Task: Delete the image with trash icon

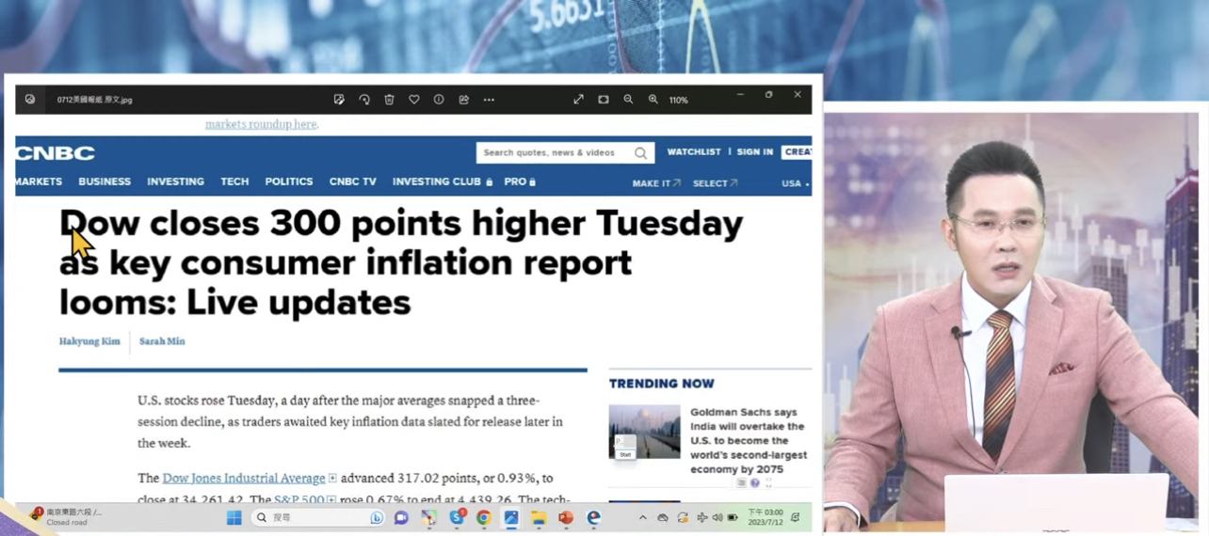Action: point(389,100)
